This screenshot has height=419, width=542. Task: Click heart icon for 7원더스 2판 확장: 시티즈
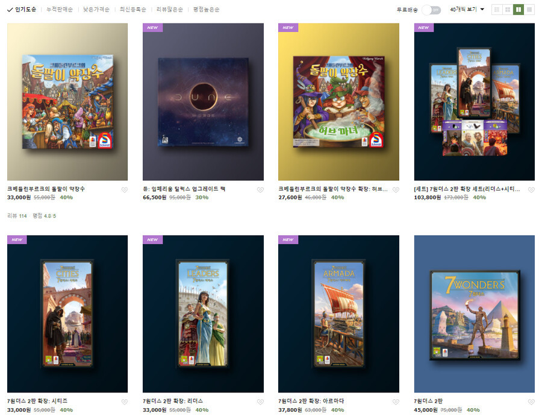125,402
